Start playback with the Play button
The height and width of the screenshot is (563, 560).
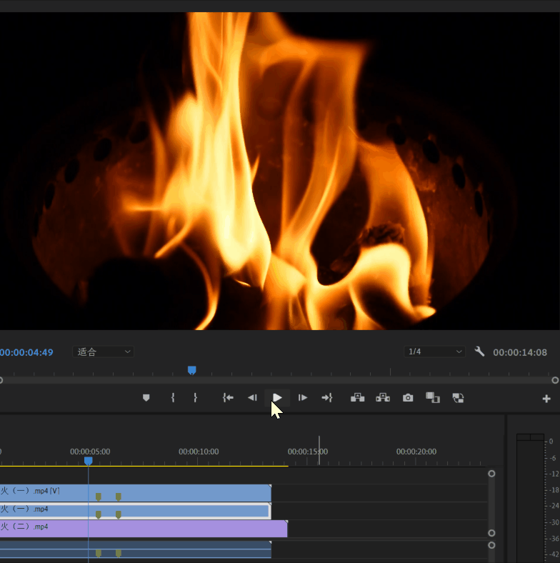tap(277, 397)
